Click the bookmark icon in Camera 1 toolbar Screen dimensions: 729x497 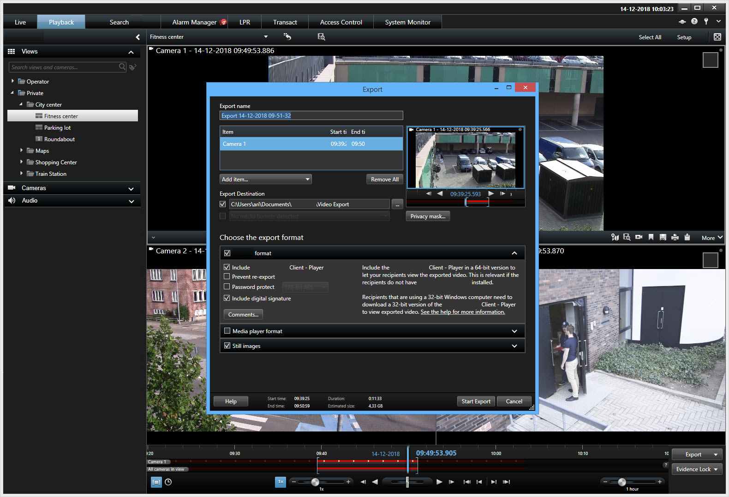[x=651, y=237]
